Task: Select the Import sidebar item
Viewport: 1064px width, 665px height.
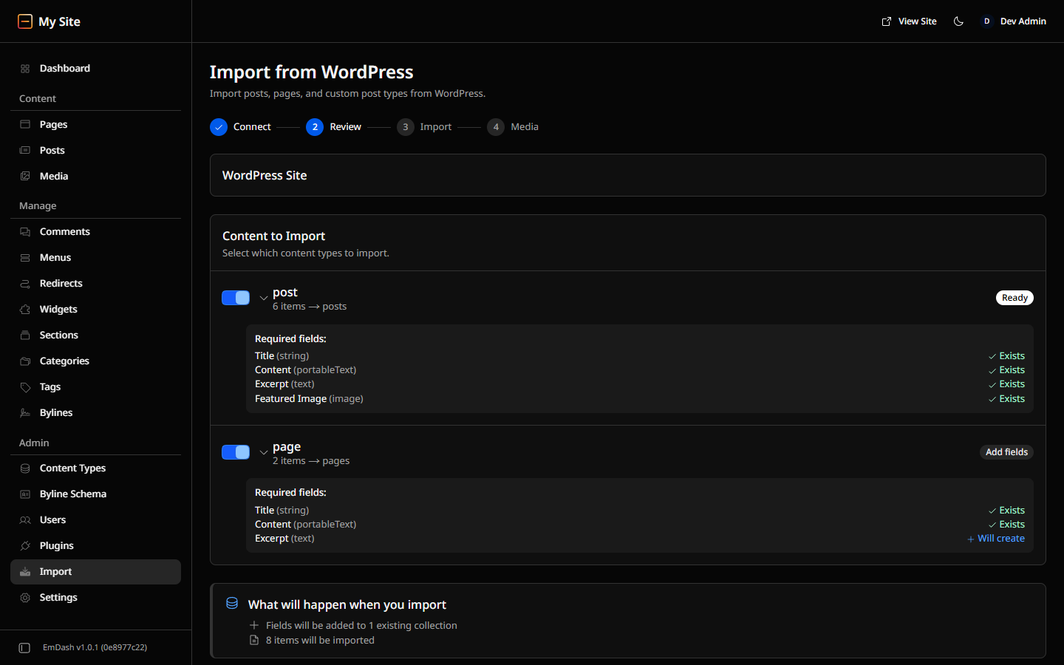Action: click(95, 572)
